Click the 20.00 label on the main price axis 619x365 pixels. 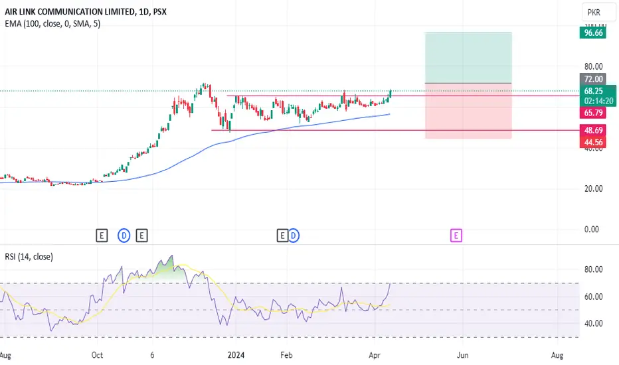pos(593,188)
